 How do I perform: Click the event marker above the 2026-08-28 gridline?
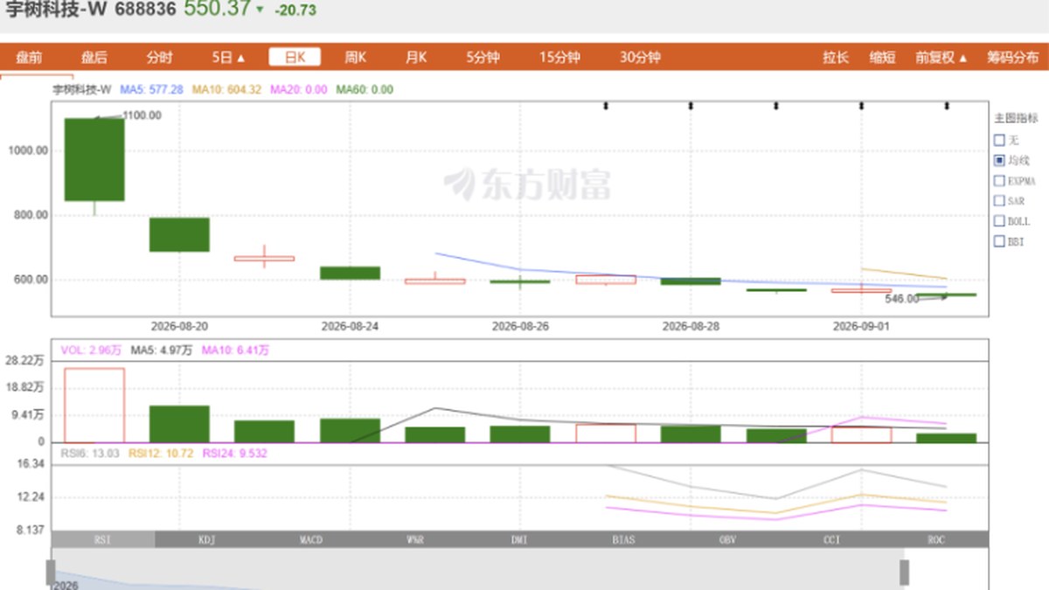(x=691, y=107)
